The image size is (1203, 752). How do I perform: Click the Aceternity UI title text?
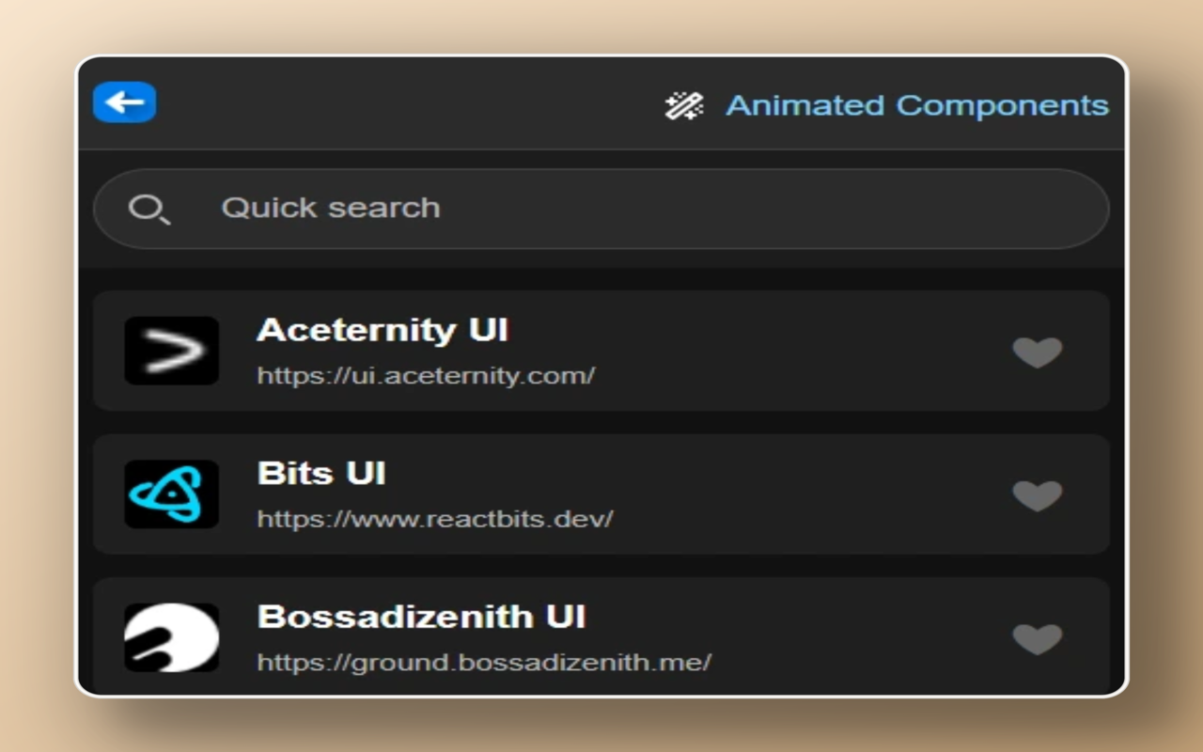click(383, 330)
